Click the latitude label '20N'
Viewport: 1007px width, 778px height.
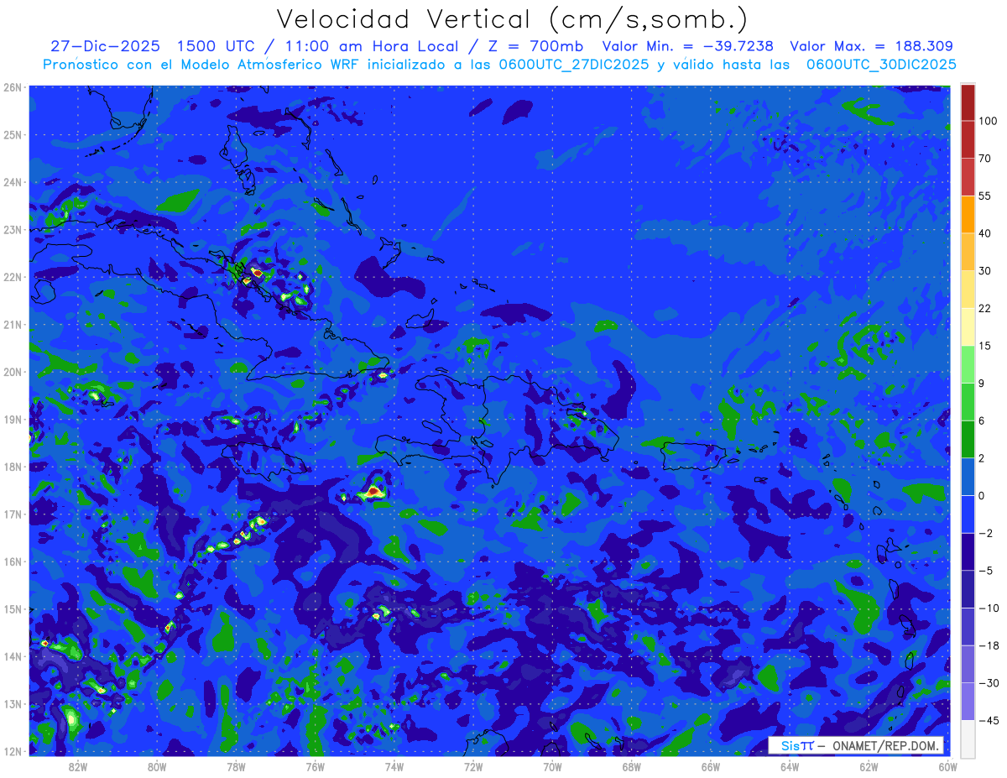click(12, 372)
